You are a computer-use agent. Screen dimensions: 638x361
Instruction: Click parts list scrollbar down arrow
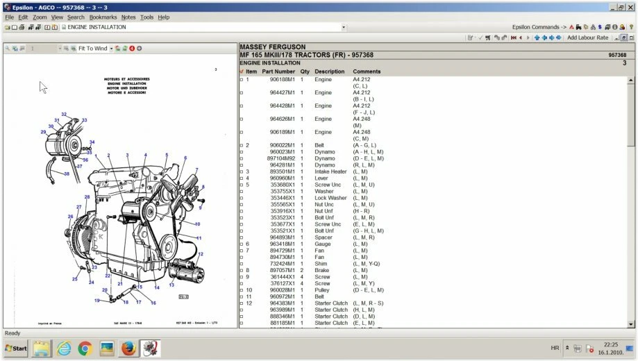coord(630,324)
